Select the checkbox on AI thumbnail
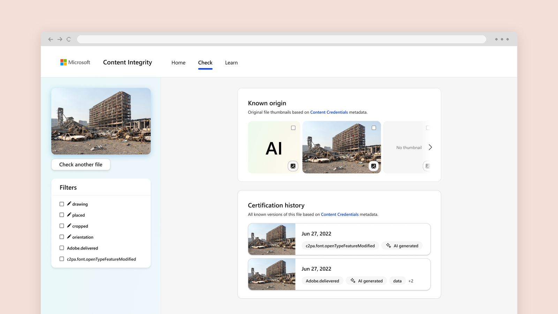The image size is (558, 314). [x=293, y=128]
